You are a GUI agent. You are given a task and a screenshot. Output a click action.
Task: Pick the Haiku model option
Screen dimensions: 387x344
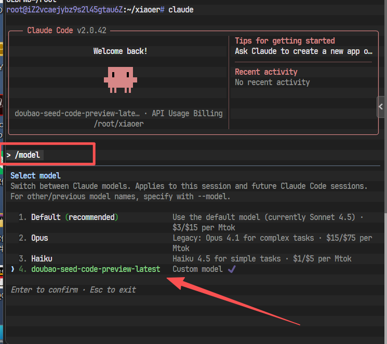coord(42,258)
